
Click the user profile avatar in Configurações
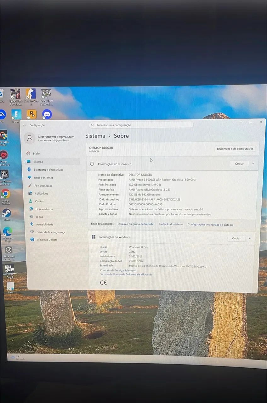pyautogui.click(x=30, y=138)
